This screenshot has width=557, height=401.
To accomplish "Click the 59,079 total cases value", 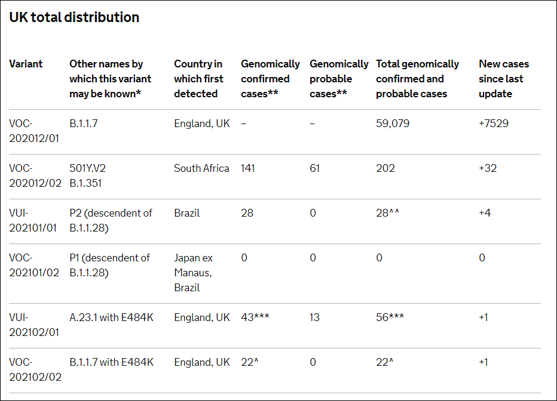I will tap(393, 124).
